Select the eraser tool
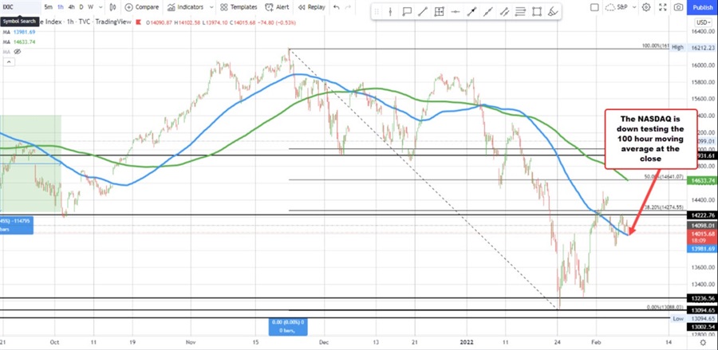718x350 pixels. tap(553, 12)
